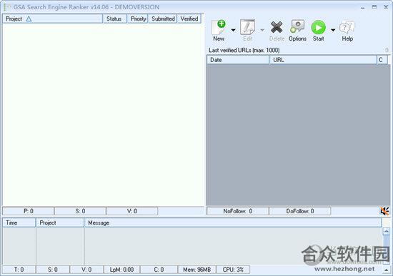Screen dimensions: 393x276
Task: Sort by the Submitted column header
Action: [x=163, y=19]
